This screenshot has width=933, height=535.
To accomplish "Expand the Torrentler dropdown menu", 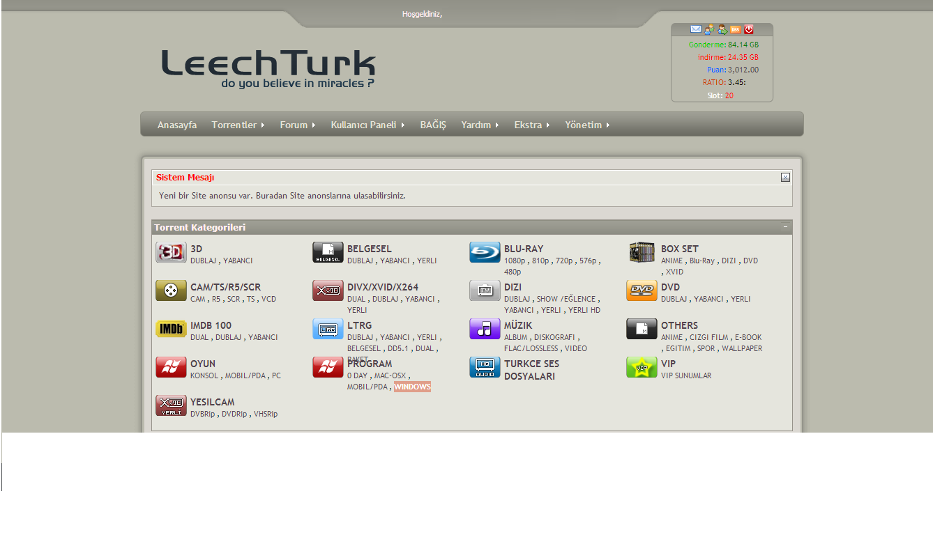I will (x=238, y=125).
